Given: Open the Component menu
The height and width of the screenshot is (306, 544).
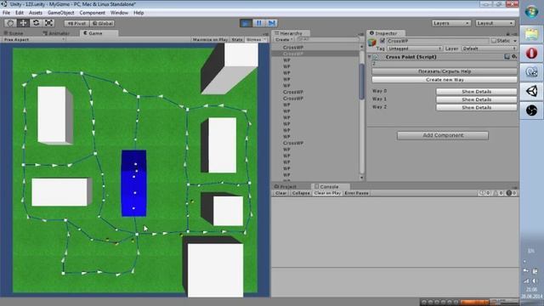Looking at the screenshot, I should [x=93, y=13].
